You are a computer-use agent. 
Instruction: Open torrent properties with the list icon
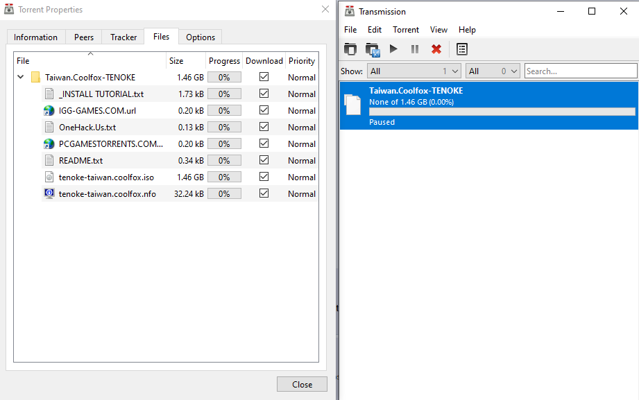(x=461, y=49)
